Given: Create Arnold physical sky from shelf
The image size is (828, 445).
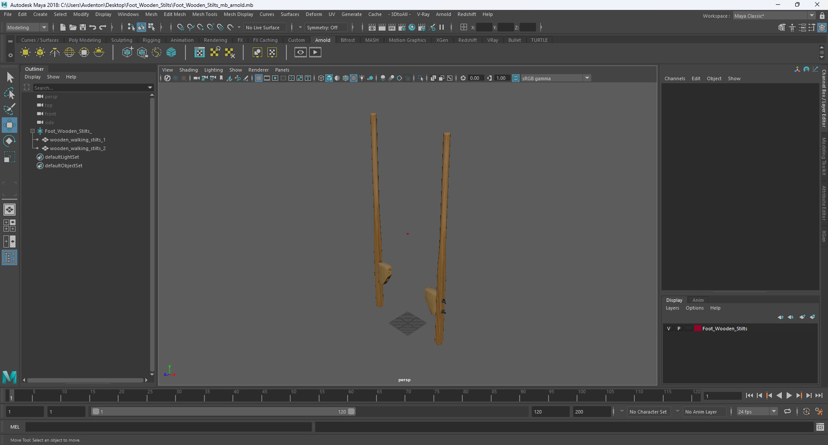Looking at the screenshot, I should click(99, 53).
